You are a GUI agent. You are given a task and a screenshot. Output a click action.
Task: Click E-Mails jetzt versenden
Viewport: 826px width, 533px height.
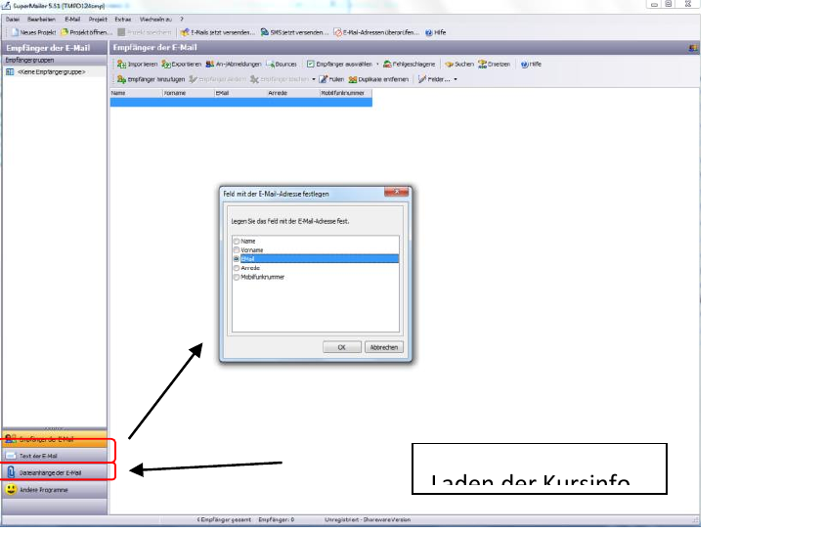[x=218, y=32]
